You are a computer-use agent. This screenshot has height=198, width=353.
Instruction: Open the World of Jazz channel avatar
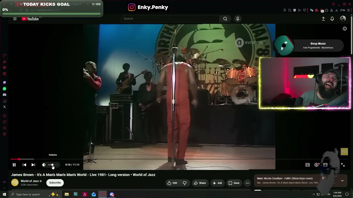point(15,183)
